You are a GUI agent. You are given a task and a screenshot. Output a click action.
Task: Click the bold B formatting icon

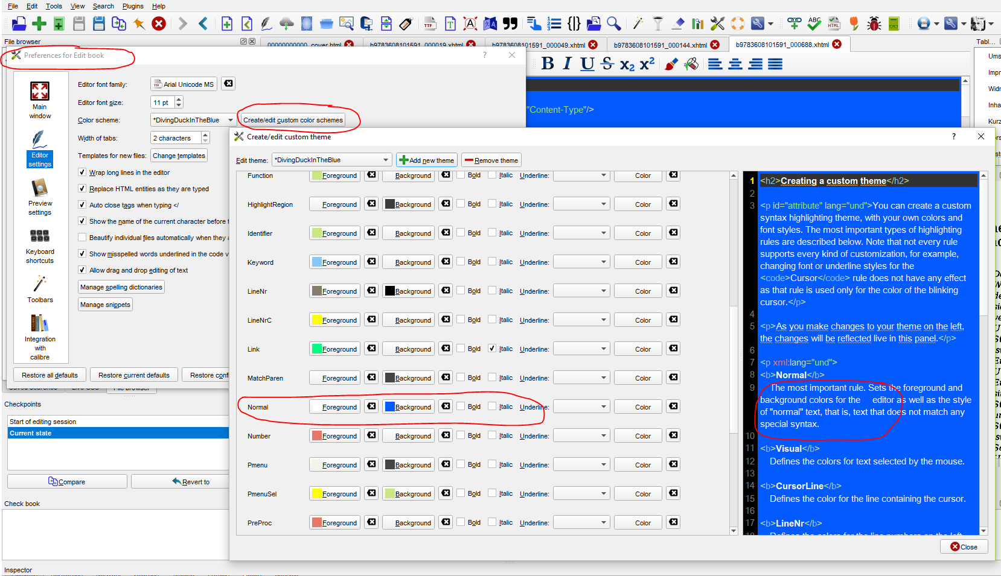[548, 64]
